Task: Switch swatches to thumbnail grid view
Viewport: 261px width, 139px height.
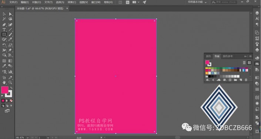Action: pyautogui.click(x=249, y=62)
